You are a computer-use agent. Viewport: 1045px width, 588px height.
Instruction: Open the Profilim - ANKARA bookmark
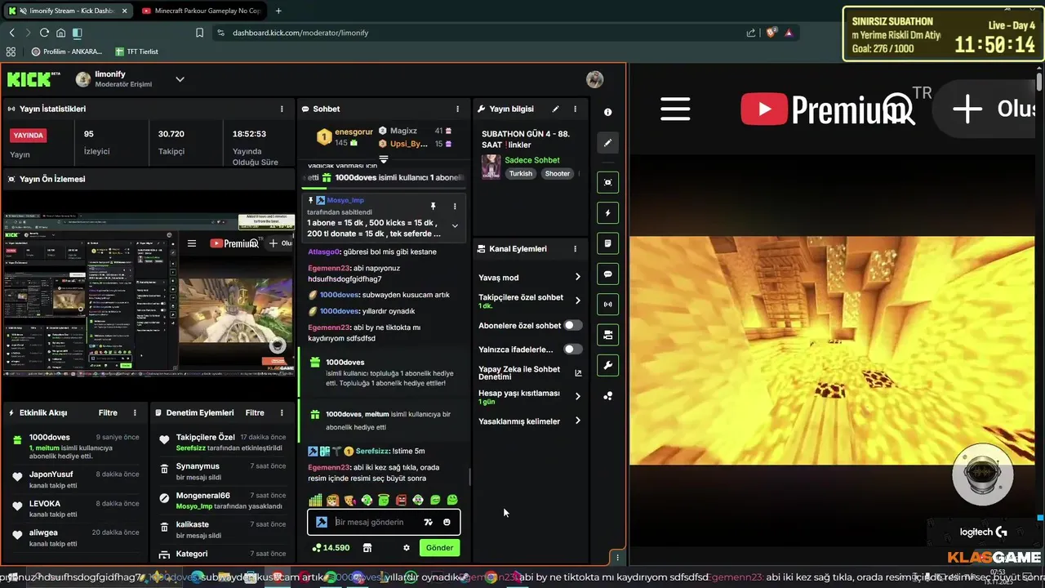67,51
